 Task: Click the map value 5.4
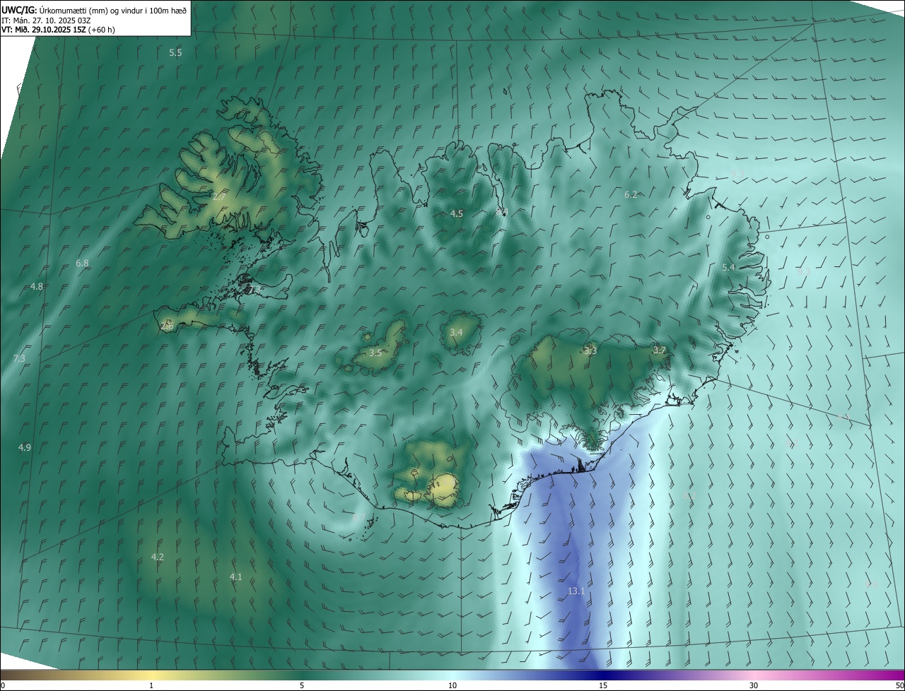click(728, 268)
